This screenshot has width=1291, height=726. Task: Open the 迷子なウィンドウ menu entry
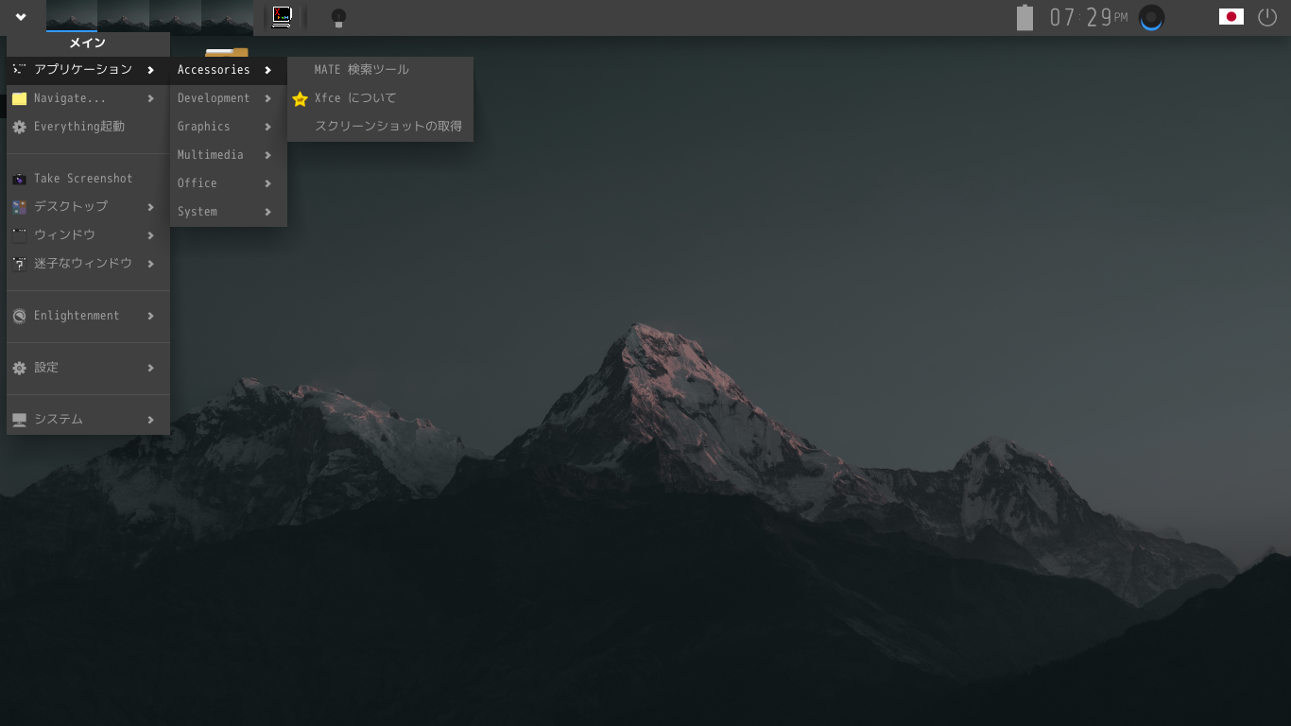[88, 264]
